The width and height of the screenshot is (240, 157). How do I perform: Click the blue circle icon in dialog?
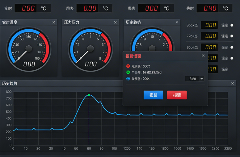coord(128,79)
